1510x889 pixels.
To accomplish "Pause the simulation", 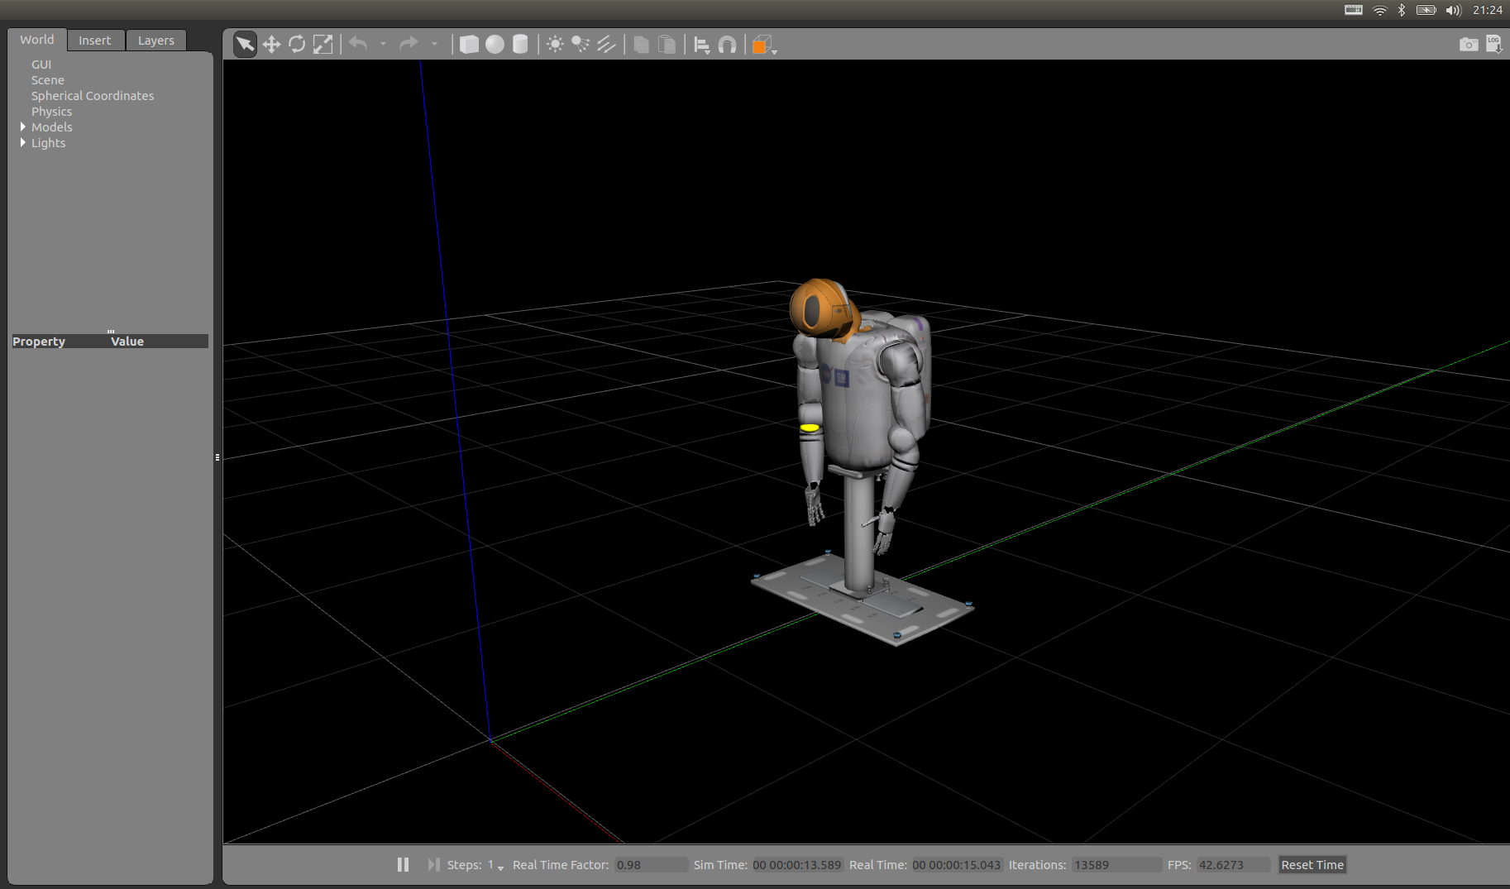I will pos(403,864).
